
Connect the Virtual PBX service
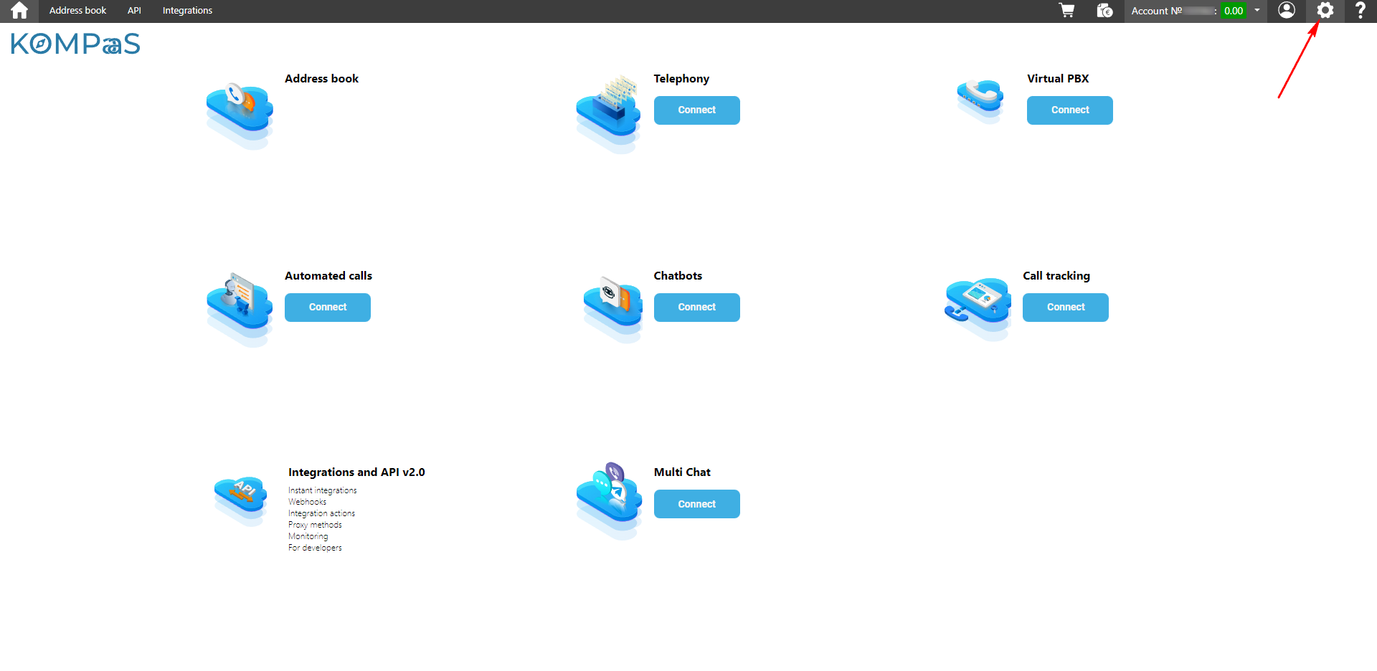tap(1070, 110)
